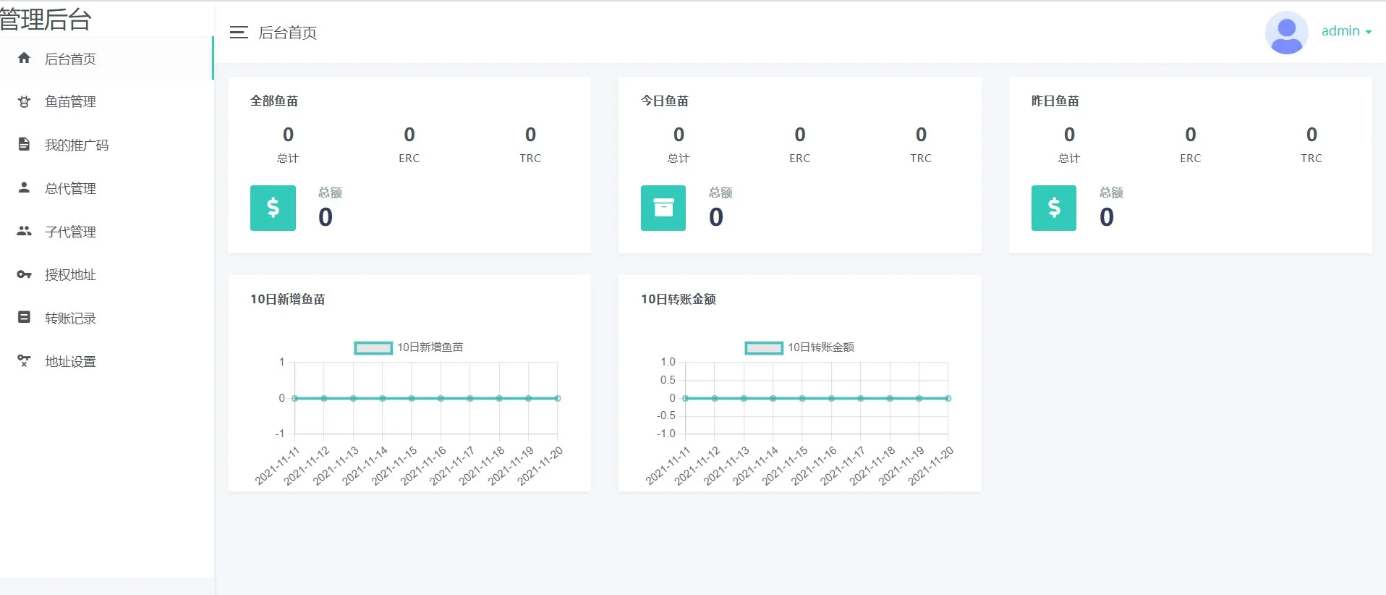Click the list icon beside 转账记录
1386x595 pixels.
click(24, 317)
